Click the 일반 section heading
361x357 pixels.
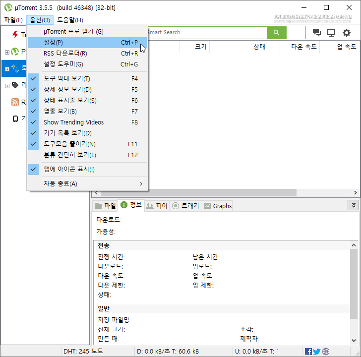coord(103,309)
